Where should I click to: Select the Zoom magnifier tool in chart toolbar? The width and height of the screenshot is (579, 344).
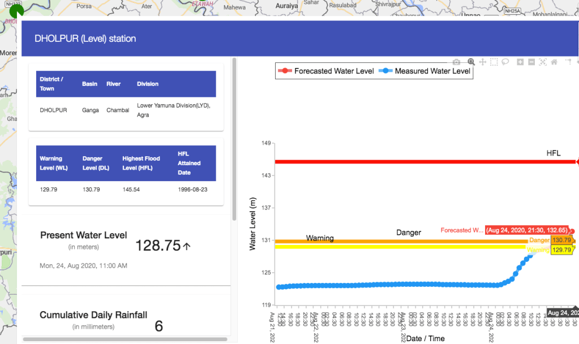point(471,62)
